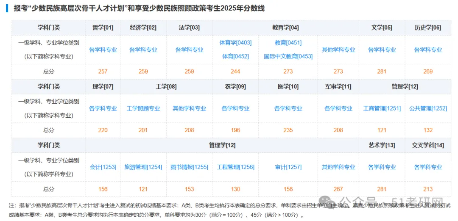
Task: Select score 259 under 法学[03]
Action: (189, 72)
